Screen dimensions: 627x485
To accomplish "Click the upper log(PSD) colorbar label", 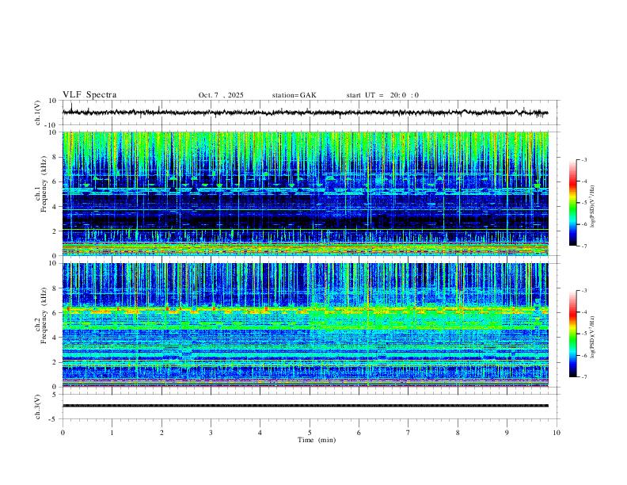I will pyautogui.click(x=593, y=207).
